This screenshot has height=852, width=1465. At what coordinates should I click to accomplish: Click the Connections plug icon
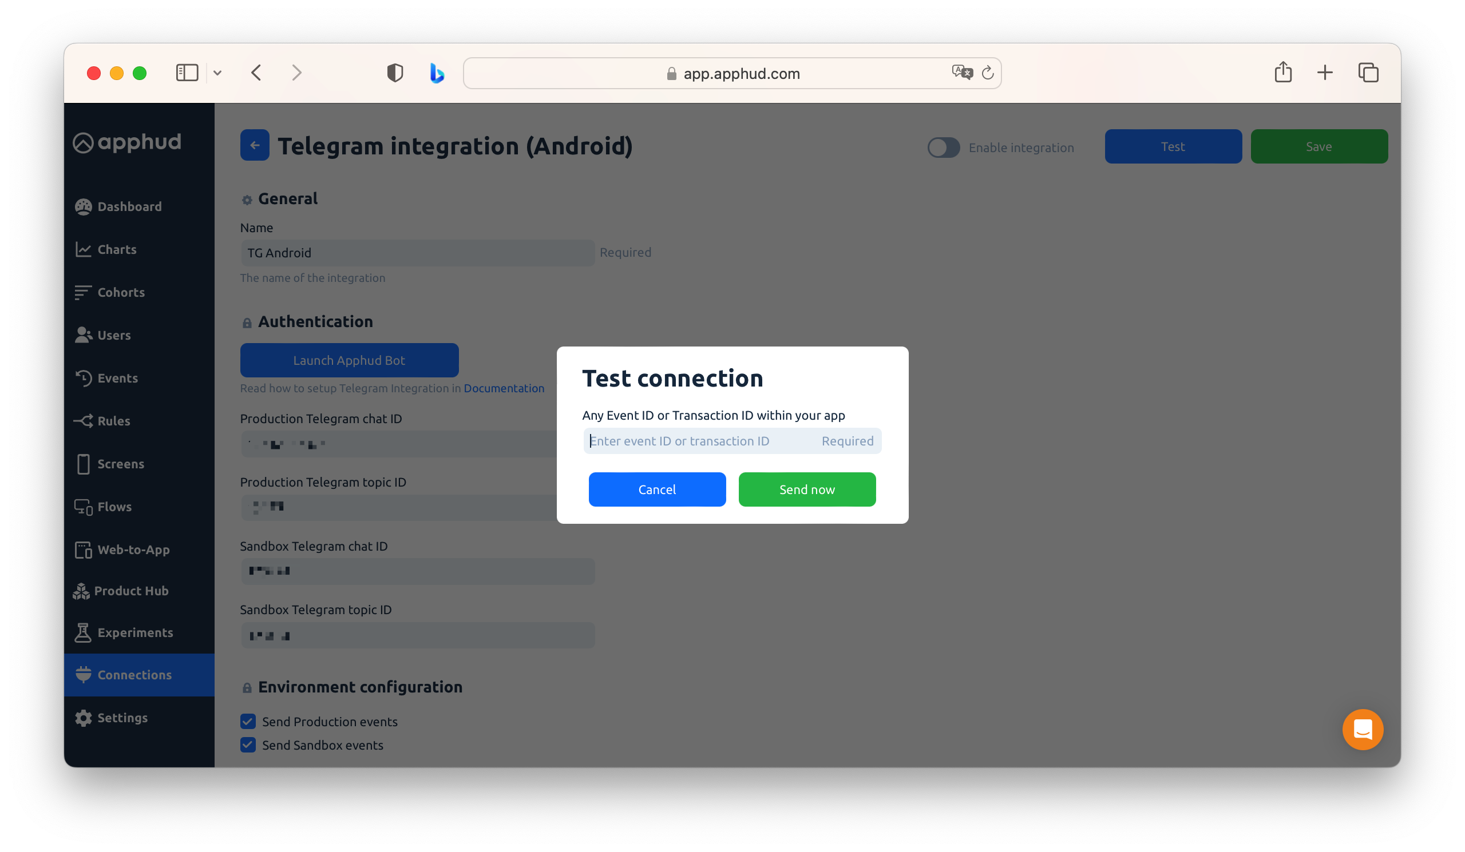(83, 675)
